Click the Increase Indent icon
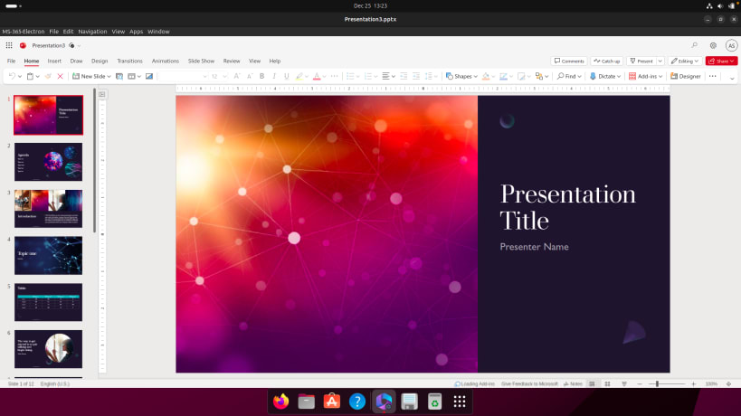Image resolution: width=741 pixels, height=416 pixels. coord(416,76)
